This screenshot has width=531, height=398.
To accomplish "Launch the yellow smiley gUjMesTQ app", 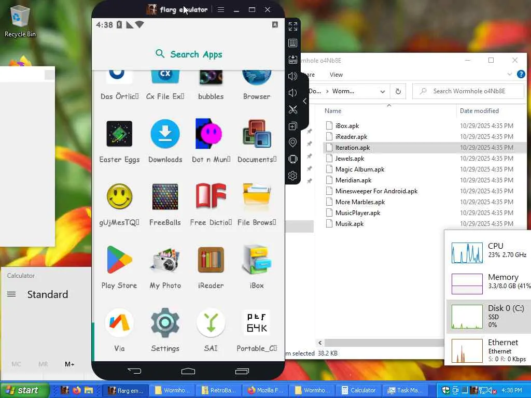I will click(119, 196).
